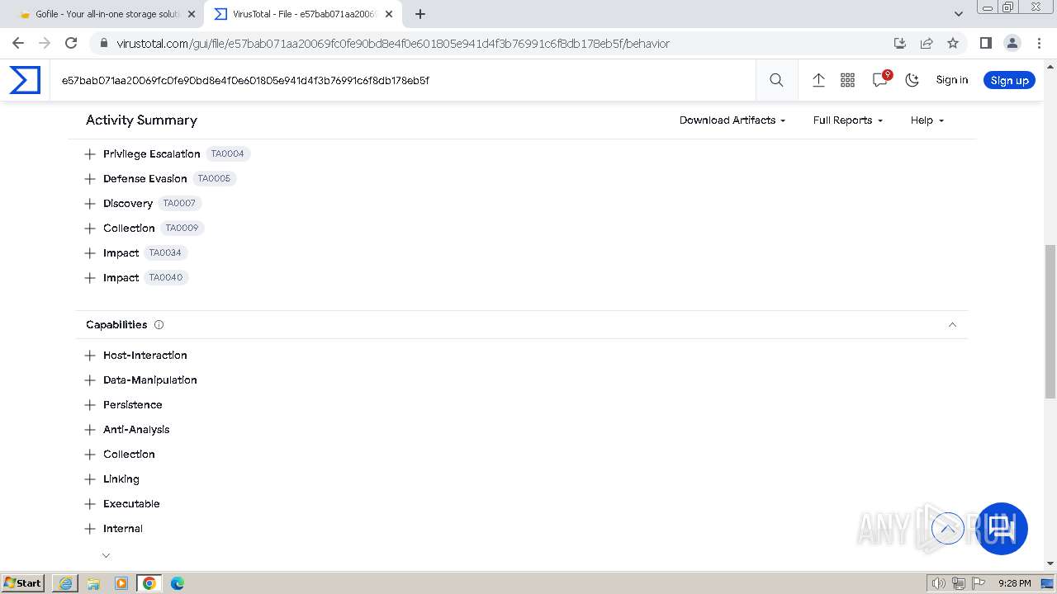Open the Help dropdown
This screenshot has height=594, width=1057.
tap(927, 120)
